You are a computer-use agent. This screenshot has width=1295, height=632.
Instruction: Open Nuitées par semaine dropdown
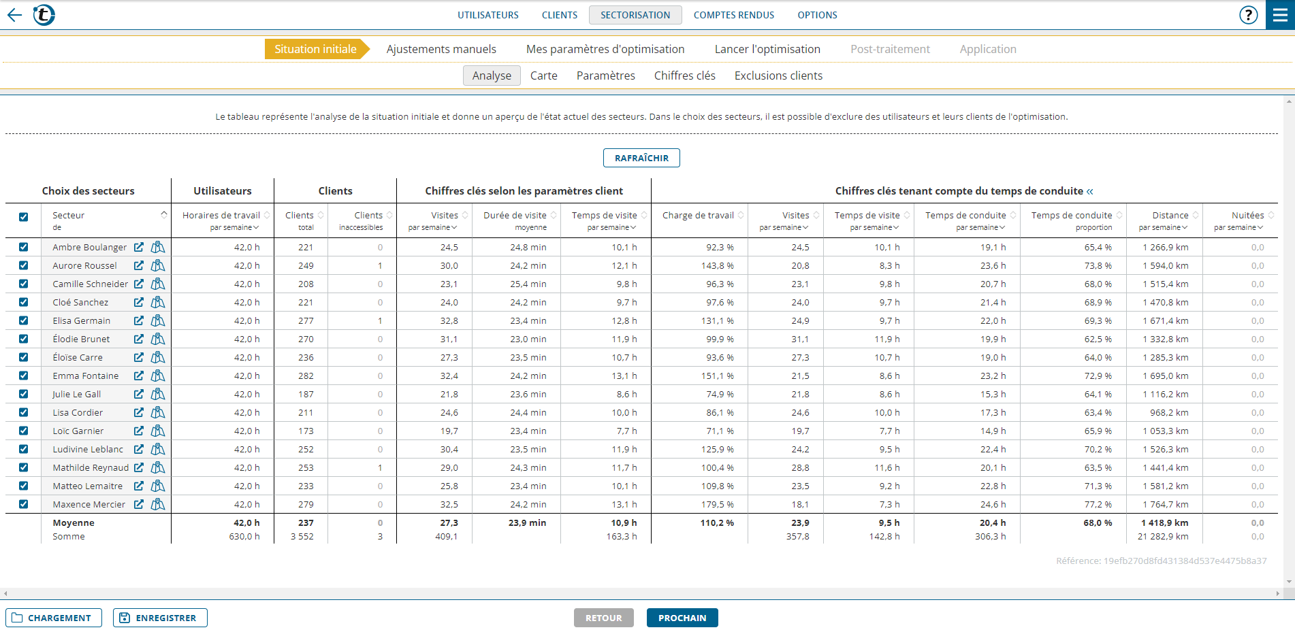click(1239, 227)
